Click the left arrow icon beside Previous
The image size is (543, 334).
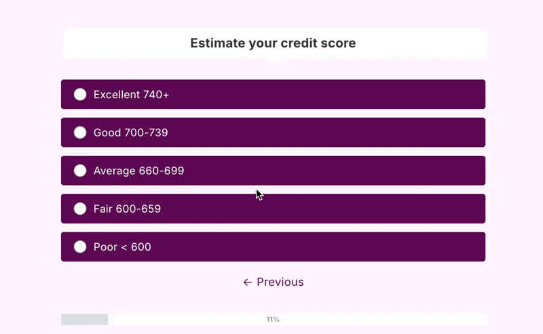[x=248, y=282]
